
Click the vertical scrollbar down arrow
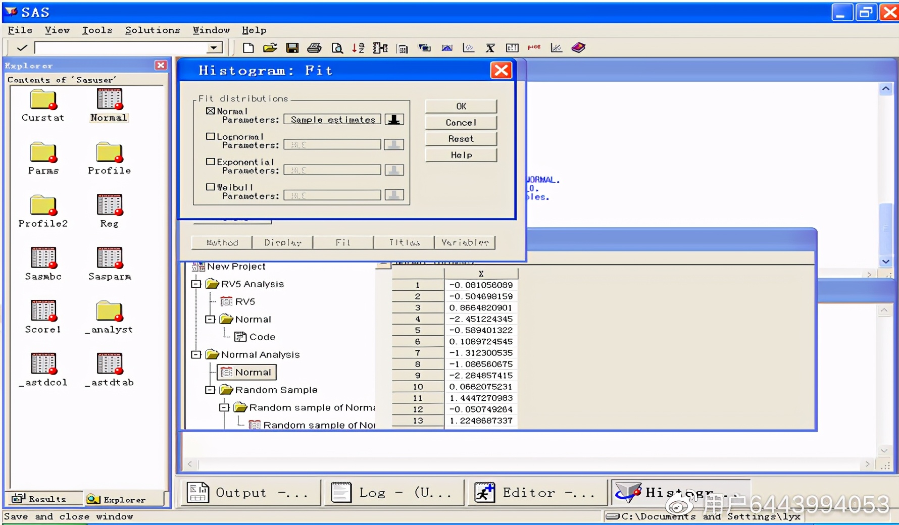click(x=885, y=261)
